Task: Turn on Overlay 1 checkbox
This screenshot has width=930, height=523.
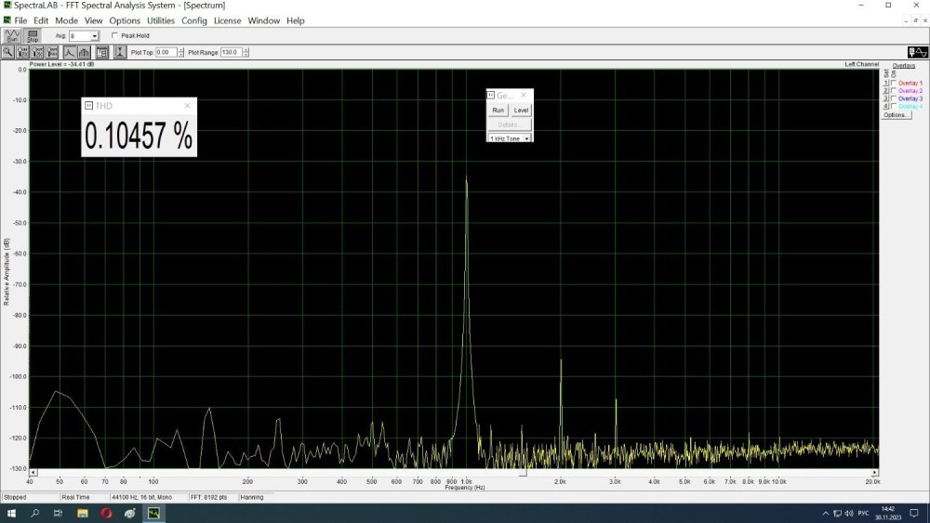Action: pos(894,84)
